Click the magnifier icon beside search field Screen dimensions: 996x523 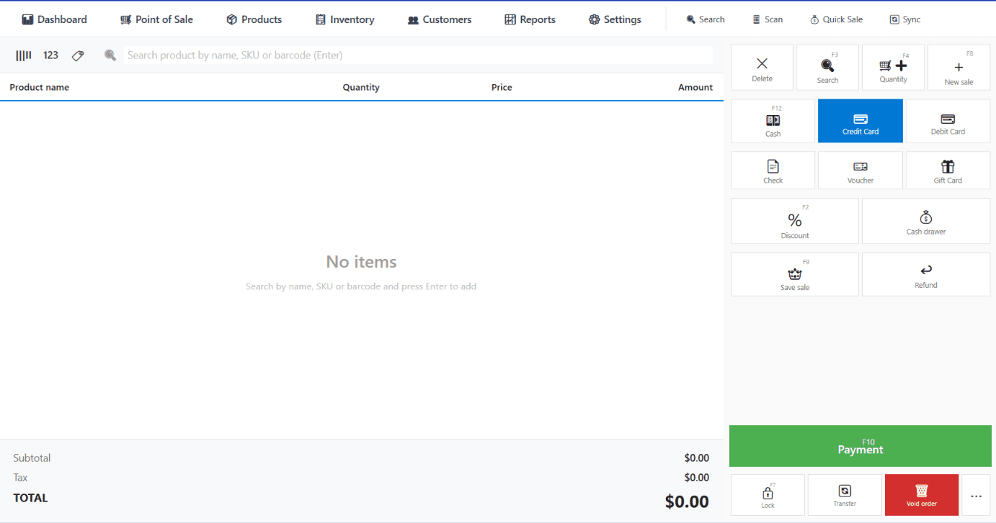point(110,55)
